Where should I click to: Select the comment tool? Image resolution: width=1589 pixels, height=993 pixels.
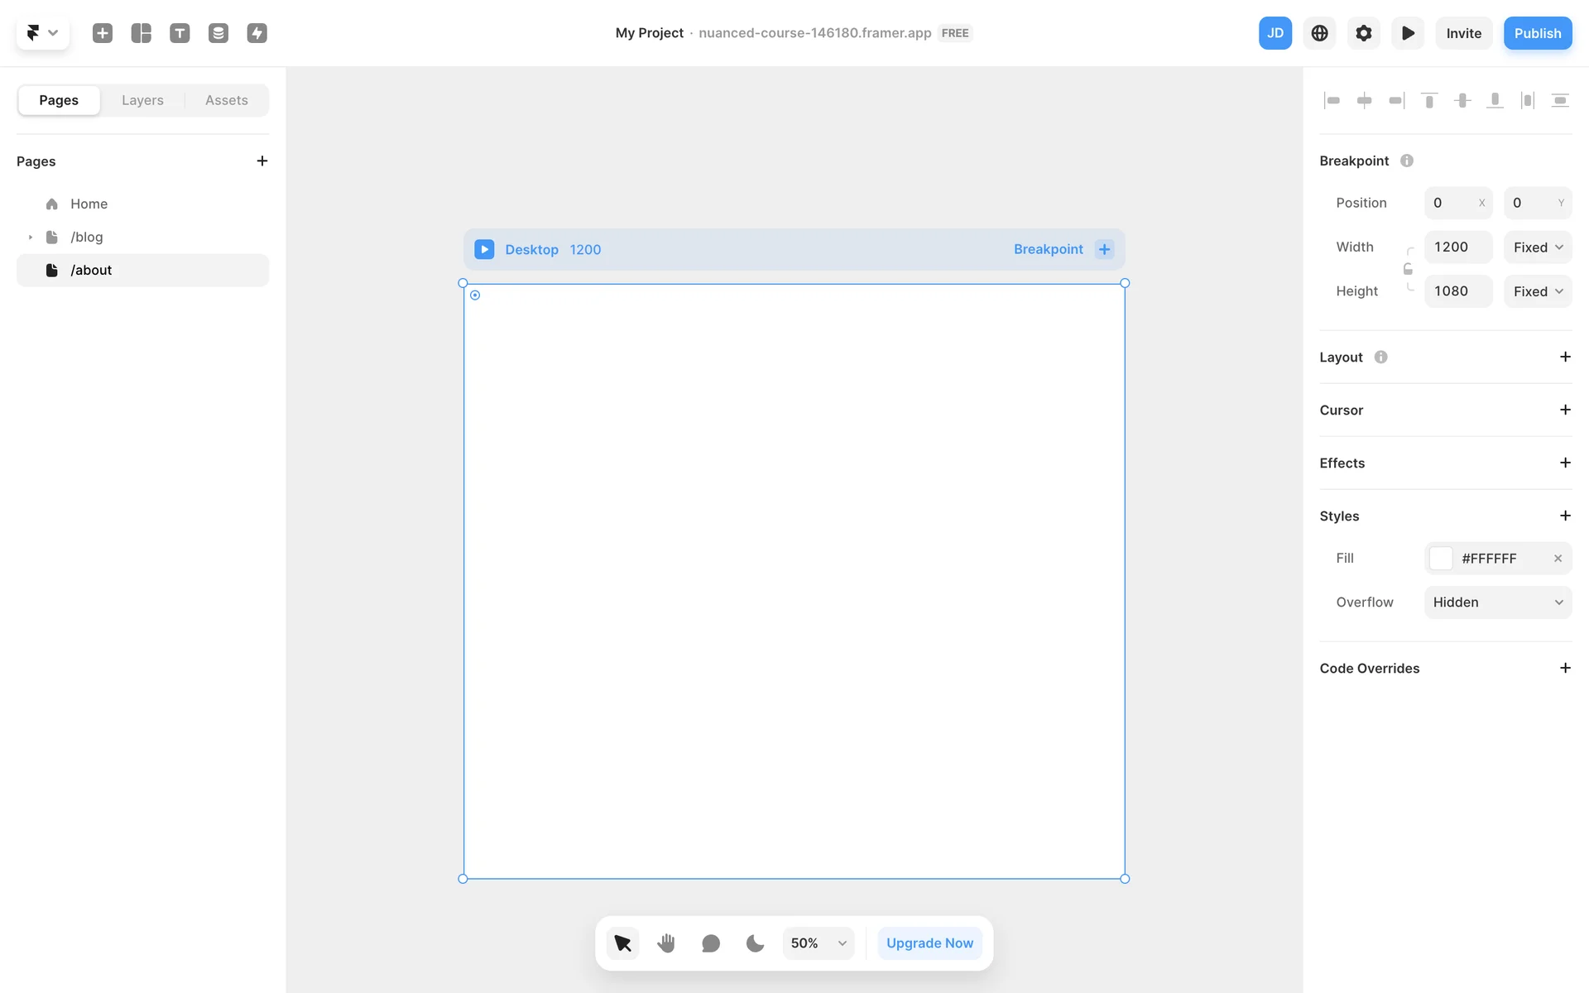pyautogui.click(x=710, y=943)
